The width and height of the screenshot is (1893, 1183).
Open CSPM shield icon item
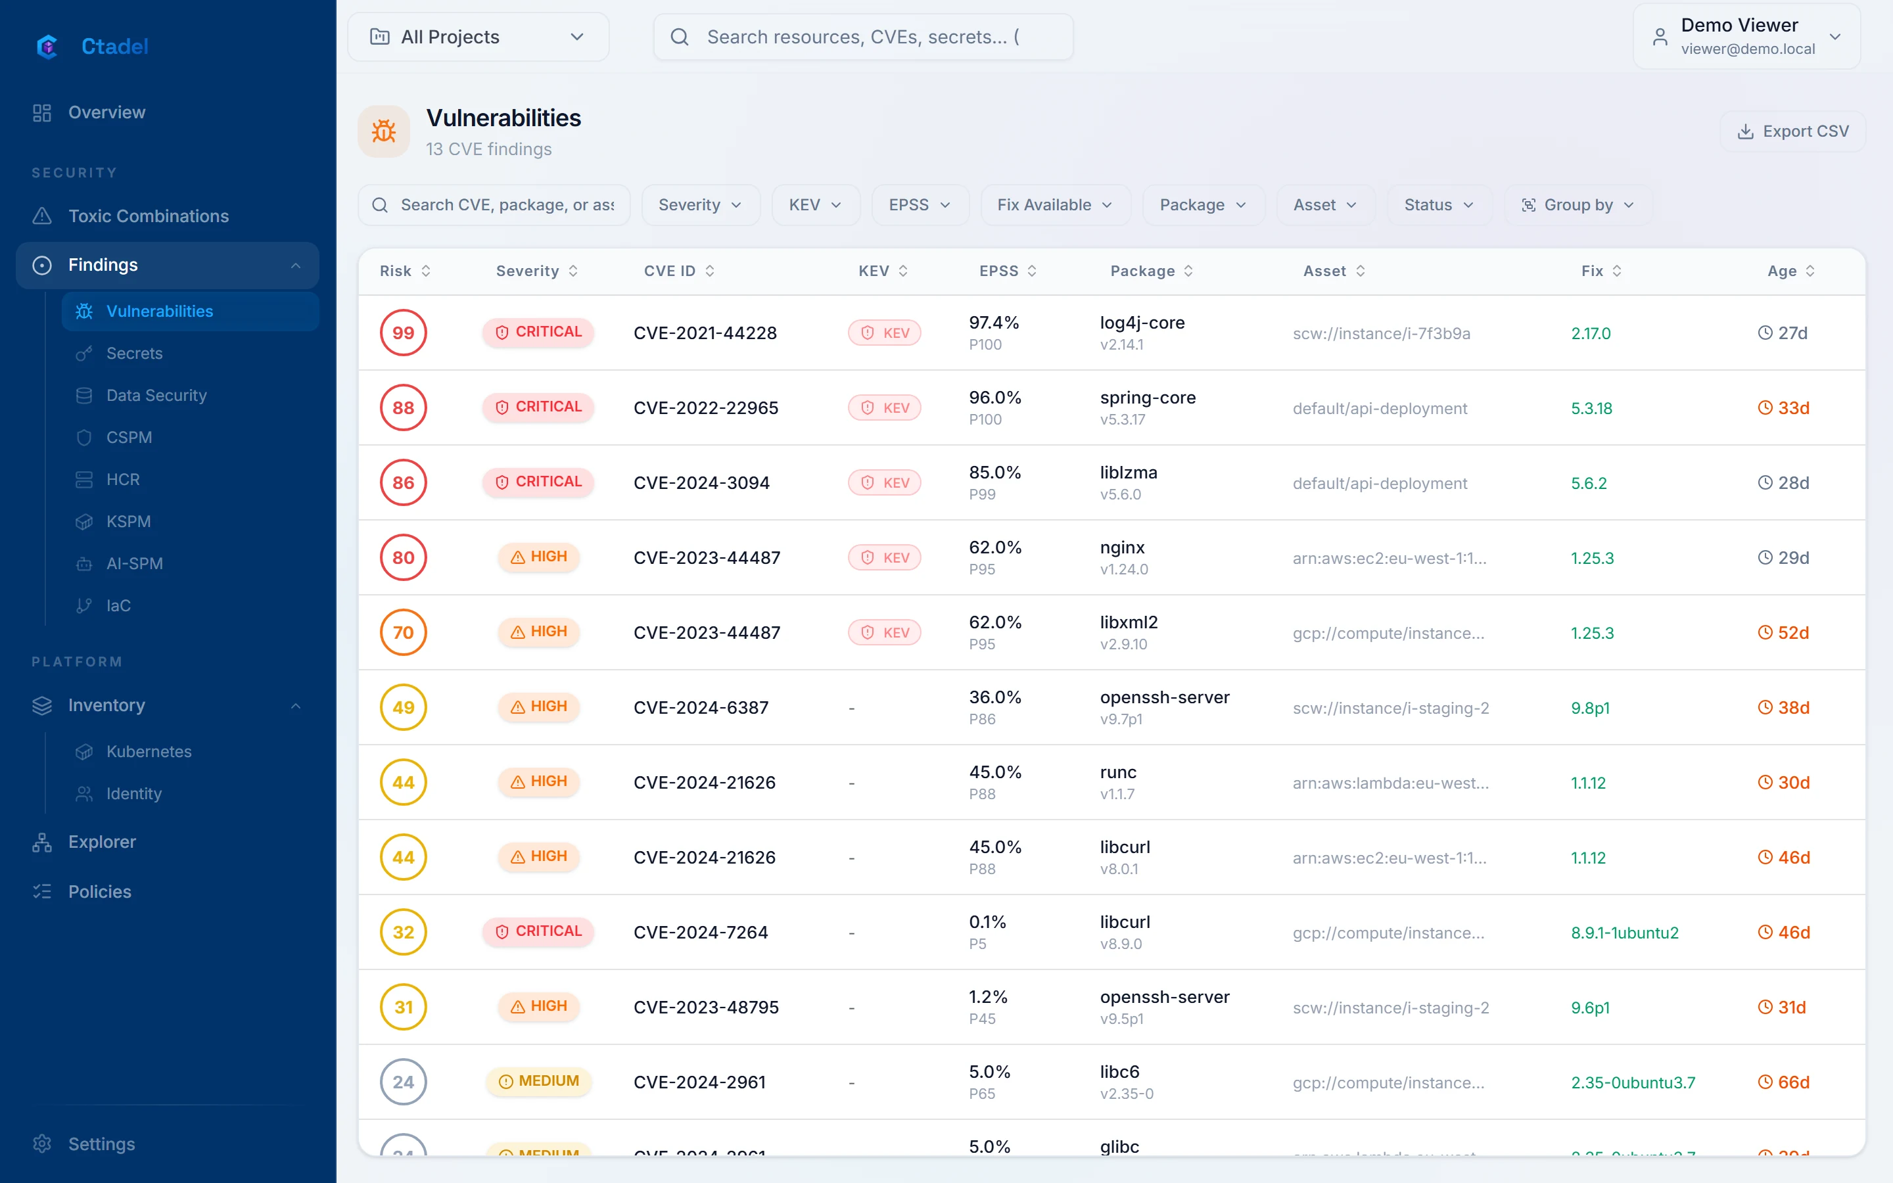[190, 437]
